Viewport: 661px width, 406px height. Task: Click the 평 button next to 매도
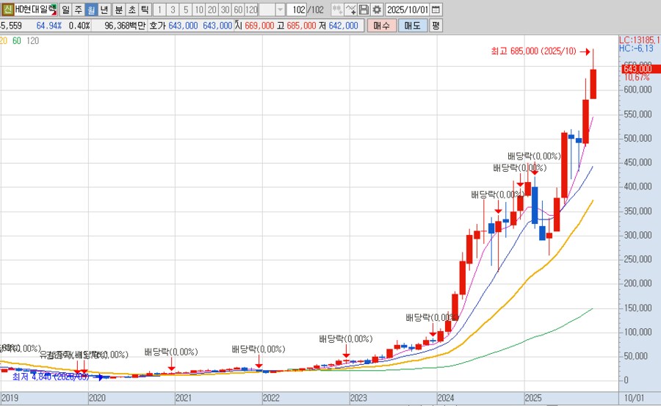[x=436, y=26]
